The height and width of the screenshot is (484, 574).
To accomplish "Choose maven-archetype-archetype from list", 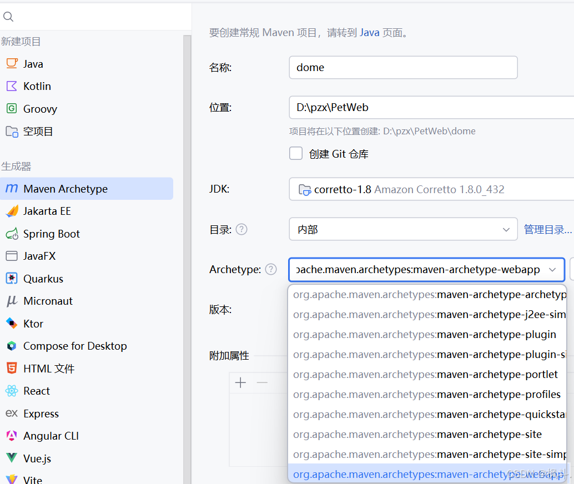I will tap(427, 294).
